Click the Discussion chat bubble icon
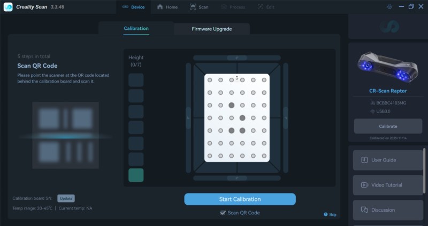This screenshot has height=226, width=428. tap(364, 210)
